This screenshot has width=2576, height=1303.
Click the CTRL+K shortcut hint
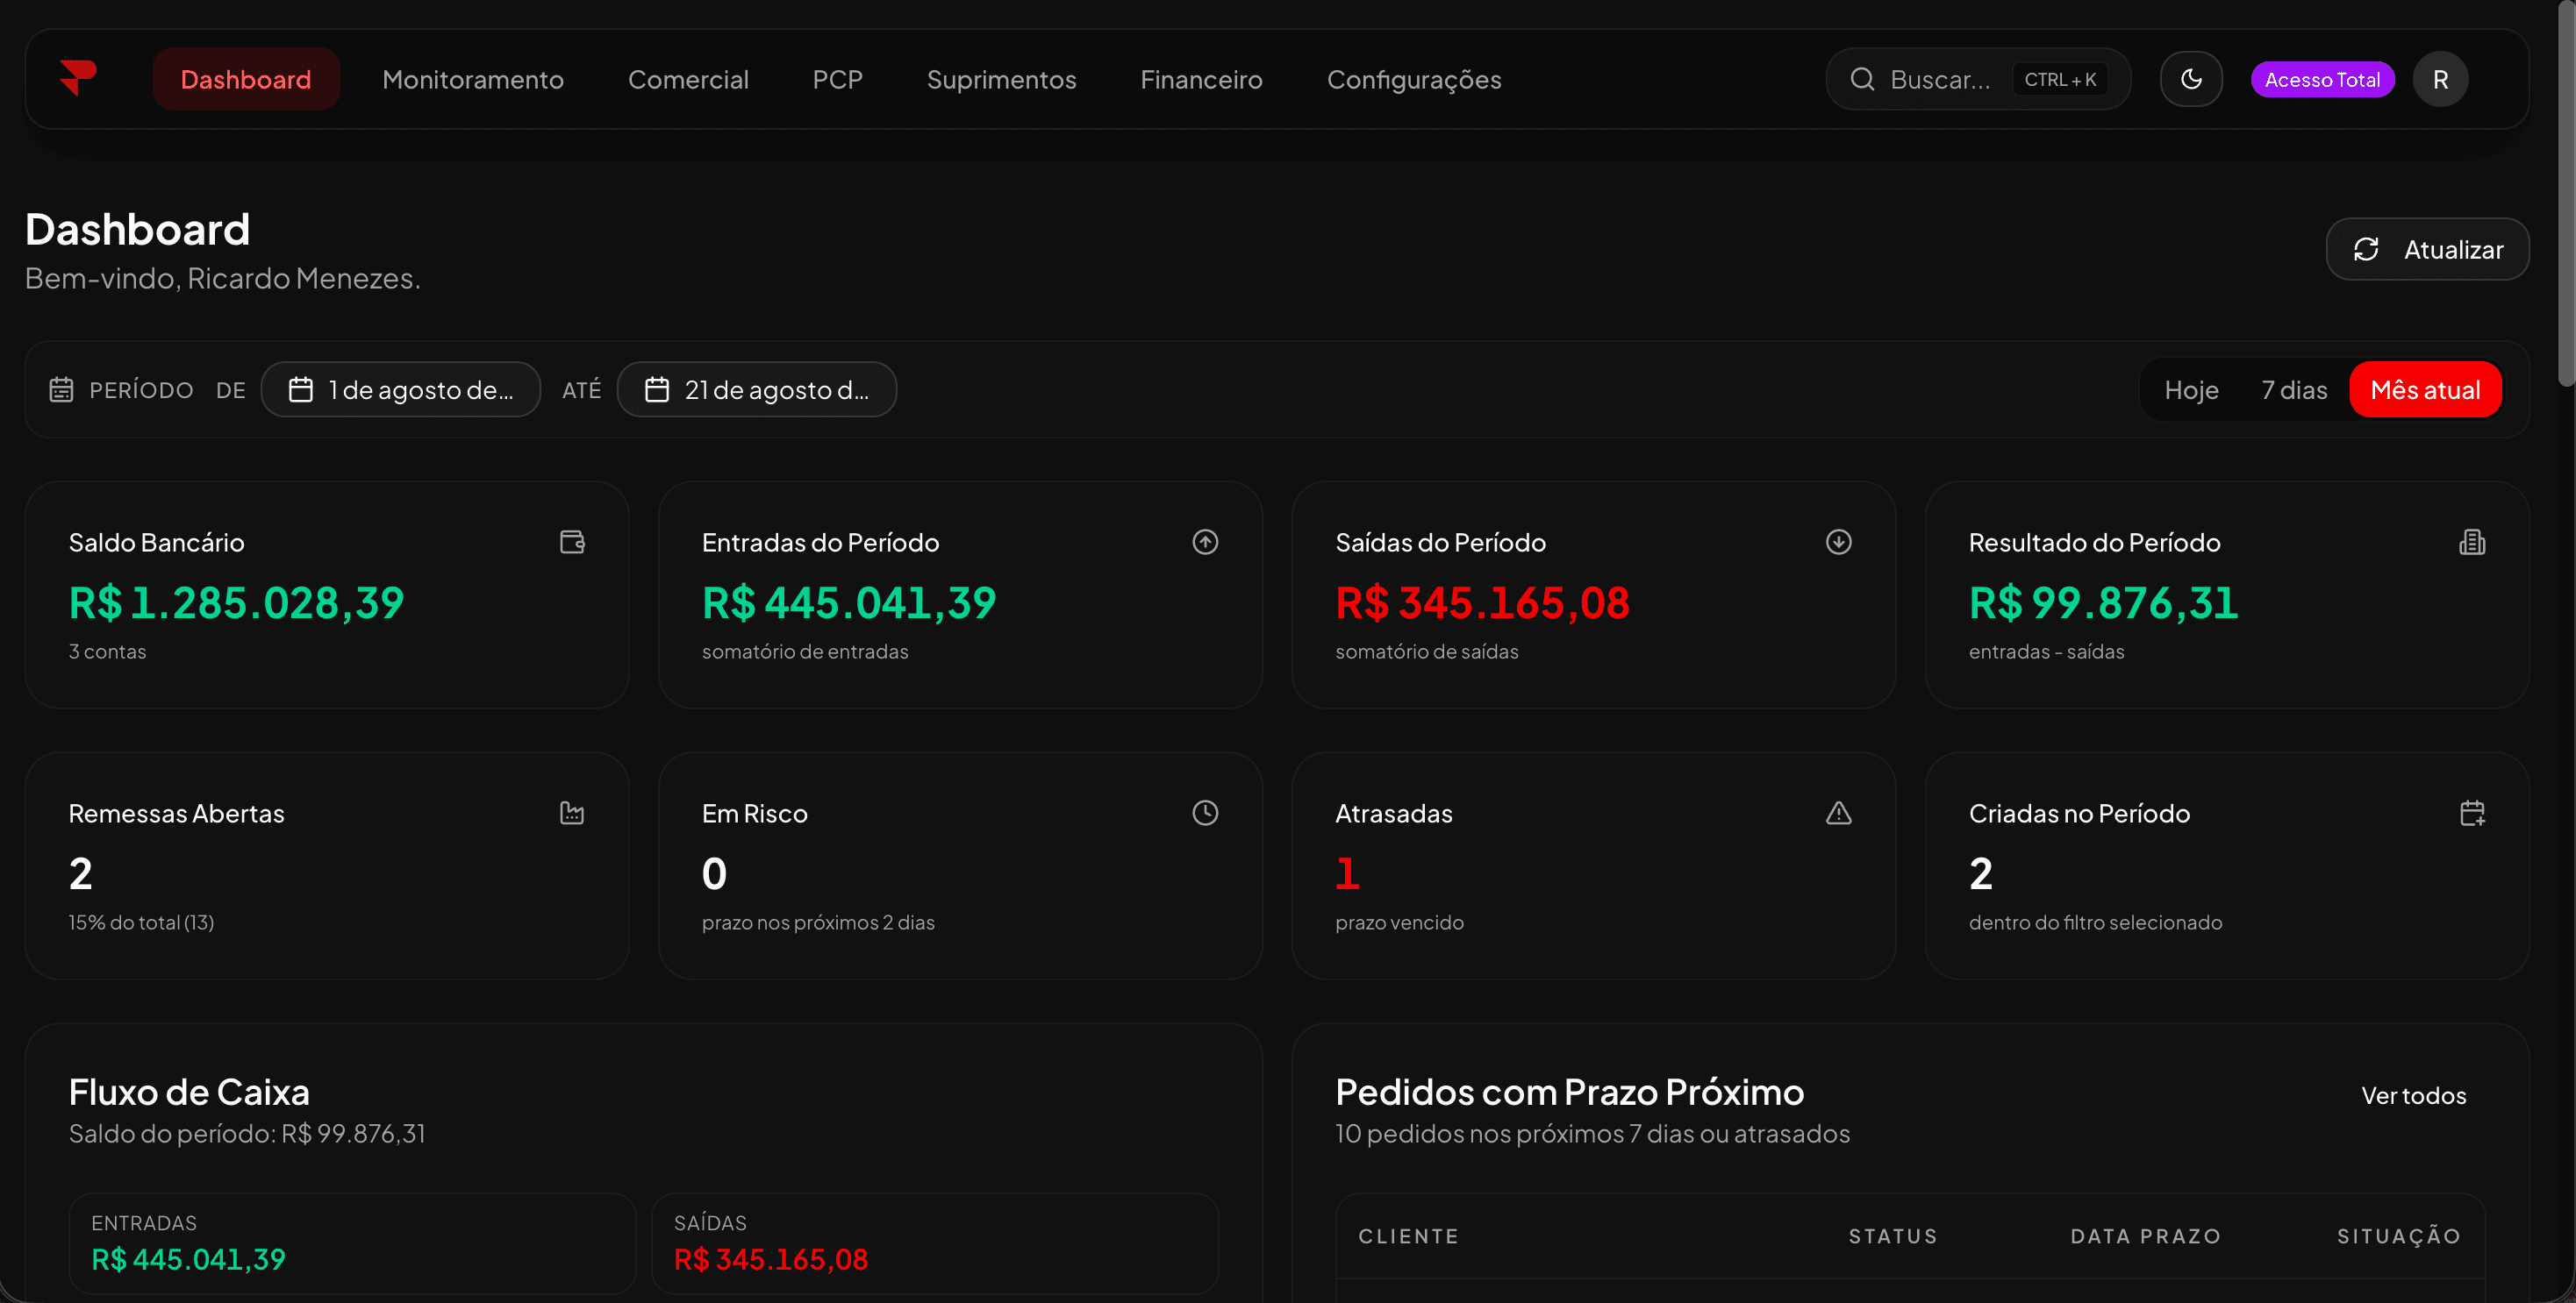pyautogui.click(x=2060, y=79)
